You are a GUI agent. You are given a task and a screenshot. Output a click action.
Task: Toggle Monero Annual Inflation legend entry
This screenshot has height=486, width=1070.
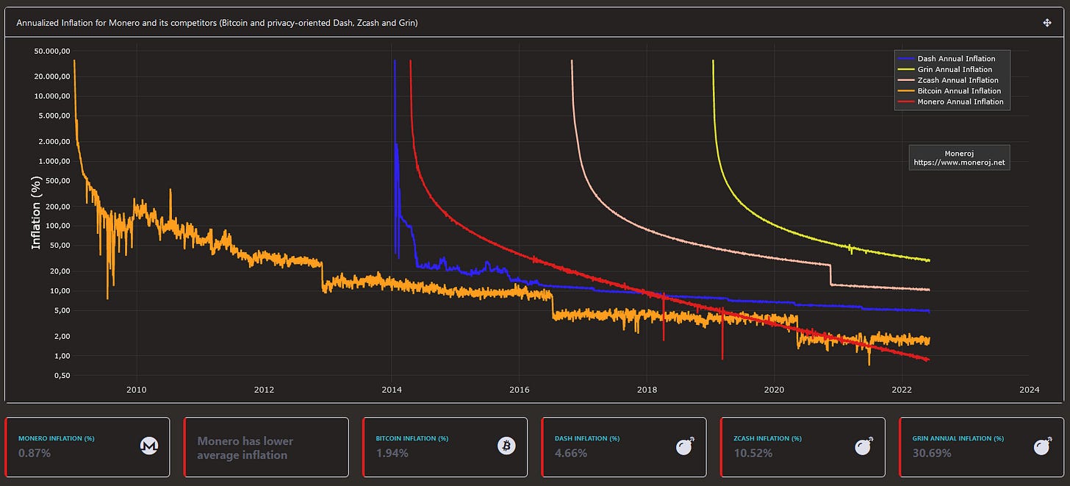pos(952,102)
